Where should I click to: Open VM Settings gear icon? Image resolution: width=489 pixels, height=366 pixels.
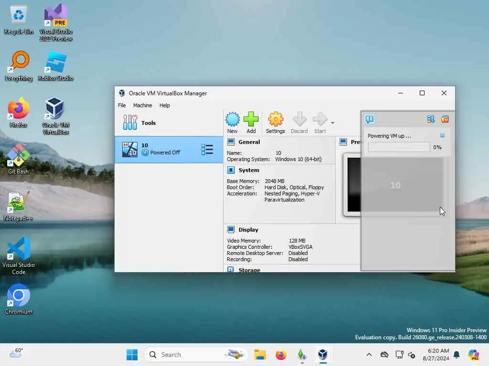(276, 122)
